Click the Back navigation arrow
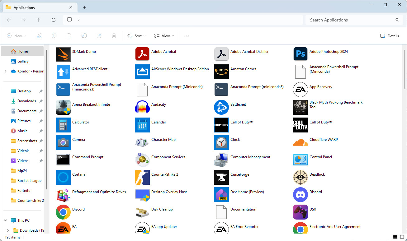This screenshot has width=407, height=241. click(x=9, y=20)
